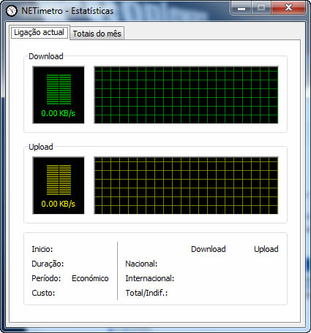Click the Upload column header in stats table
The height and width of the screenshot is (333, 311).
pos(266,249)
